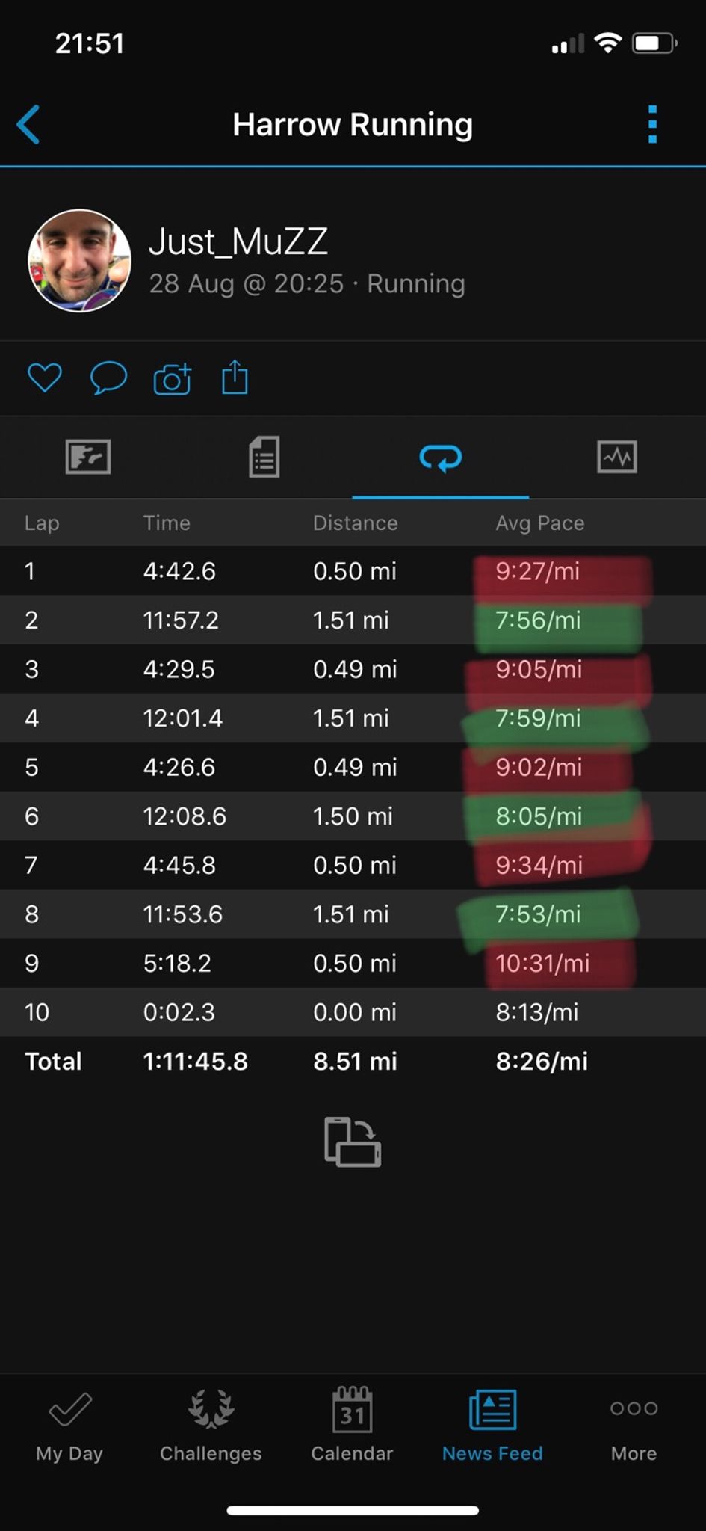Switch to the stats details tab

(x=264, y=457)
